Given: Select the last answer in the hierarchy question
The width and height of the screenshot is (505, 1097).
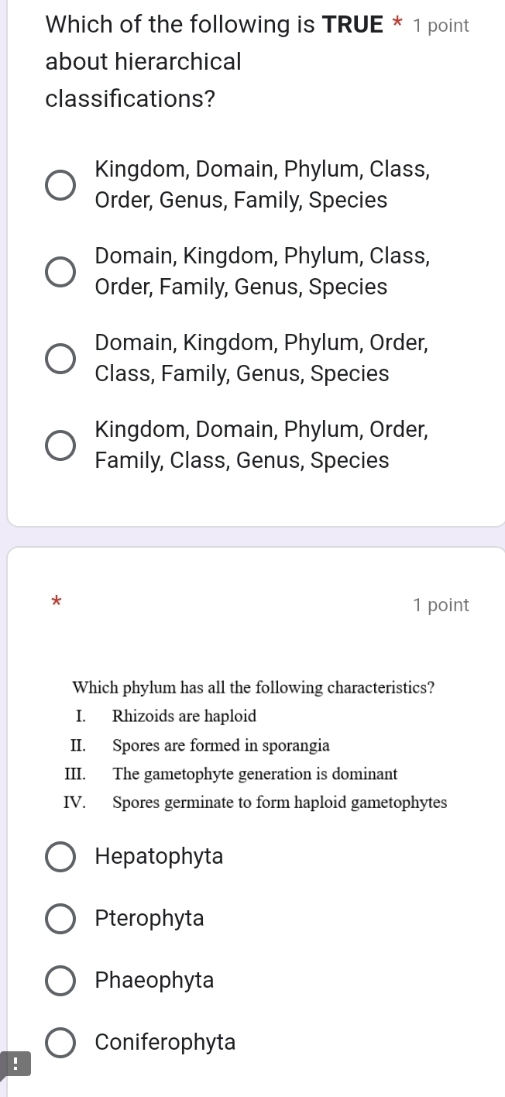Looking at the screenshot, I should click(60, 444).
